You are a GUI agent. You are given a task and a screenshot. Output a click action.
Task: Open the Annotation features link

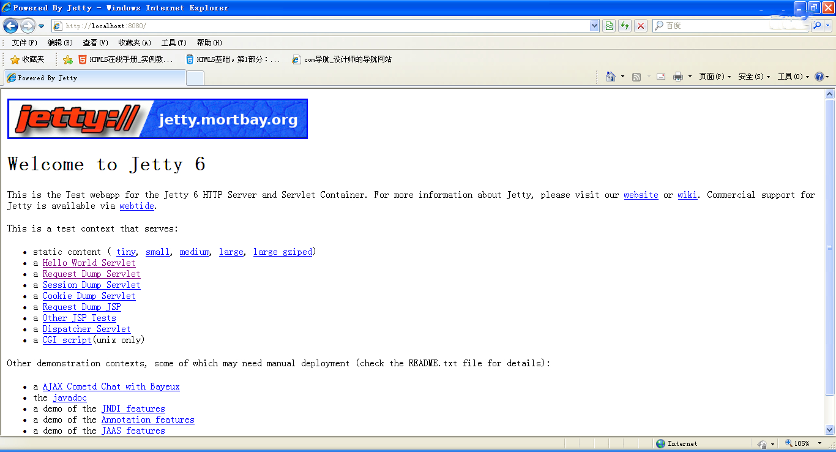(148, 420)
